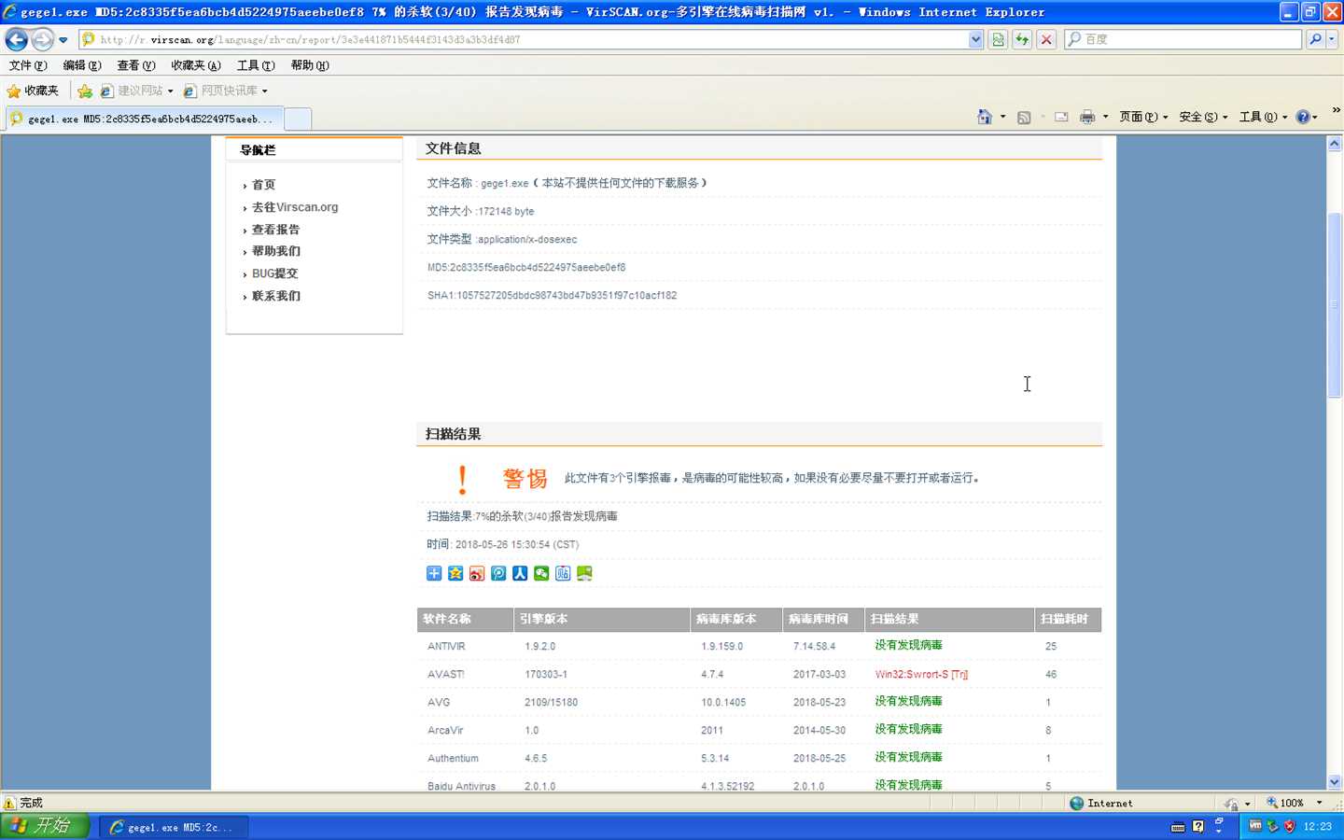Click the 收藏夹 favorites star button
This screenshot has height=840, width=1344.
pyautogui.click(x=33, y=91)
